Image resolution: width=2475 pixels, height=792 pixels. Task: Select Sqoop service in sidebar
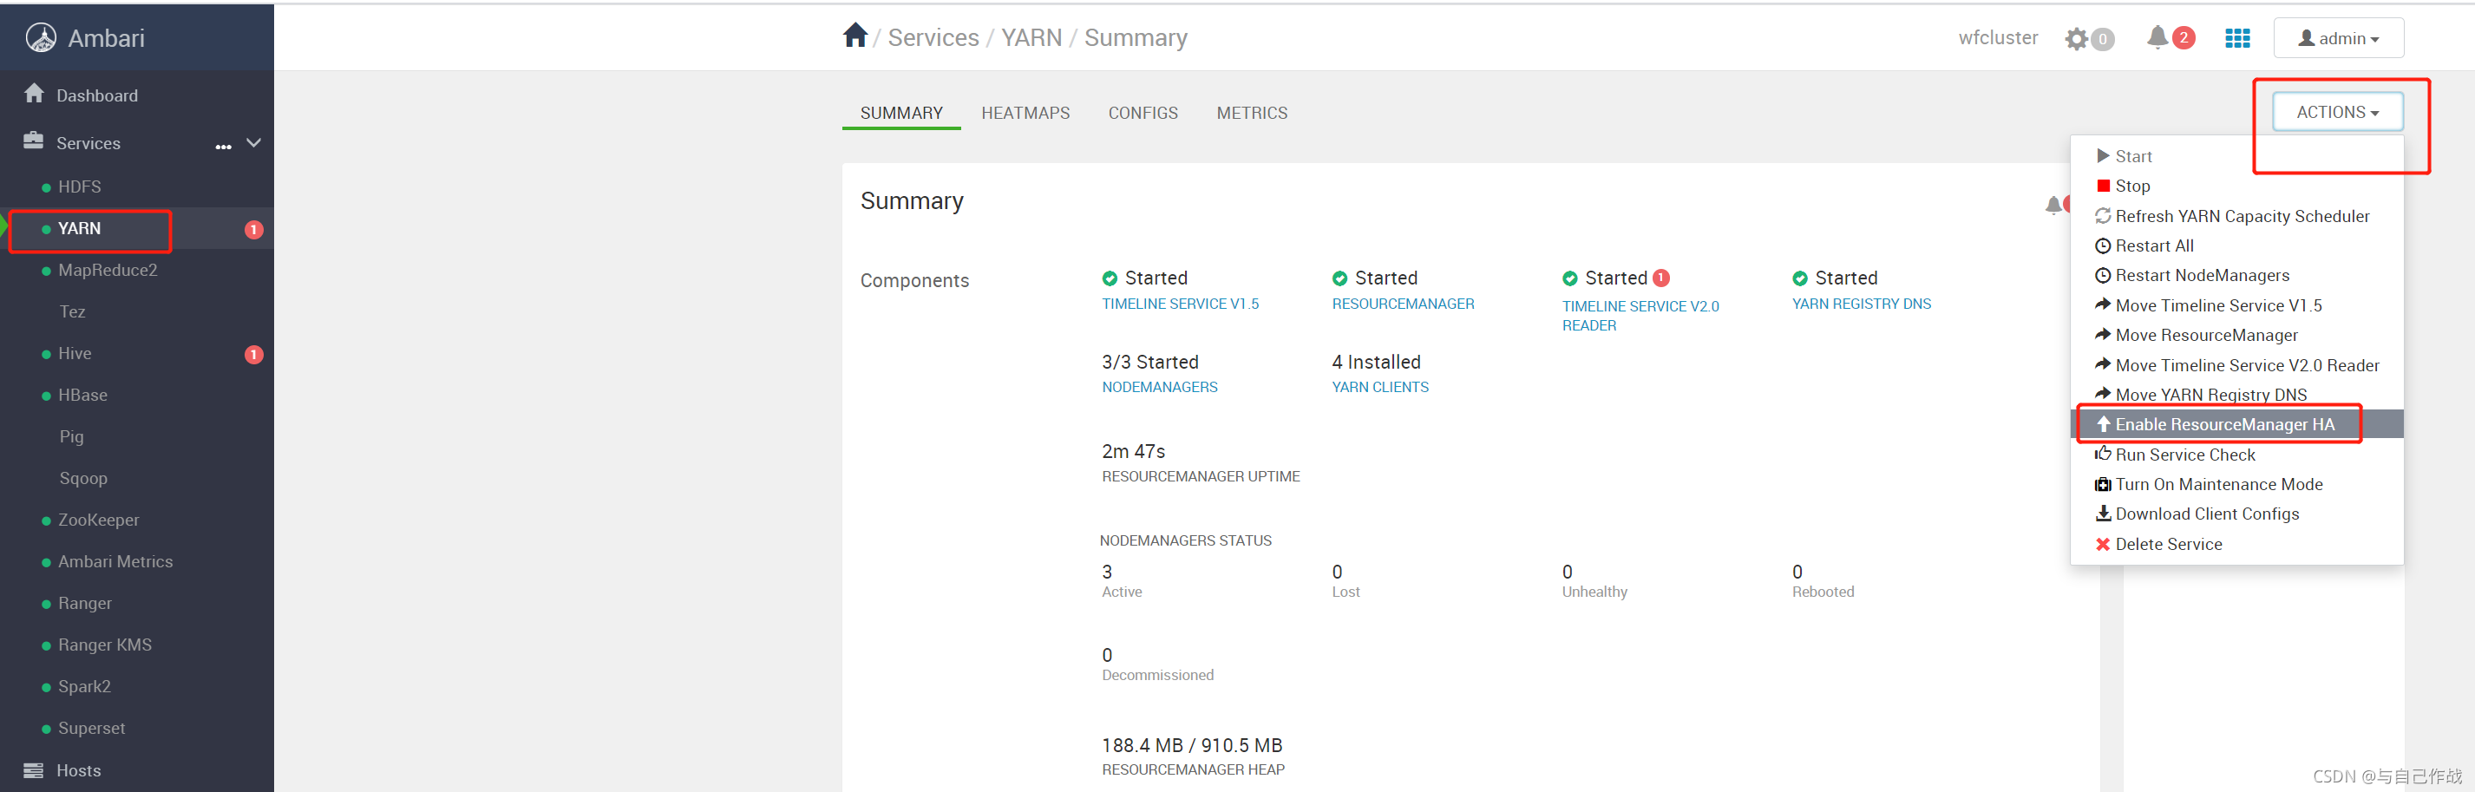click(x=83, y=478)
